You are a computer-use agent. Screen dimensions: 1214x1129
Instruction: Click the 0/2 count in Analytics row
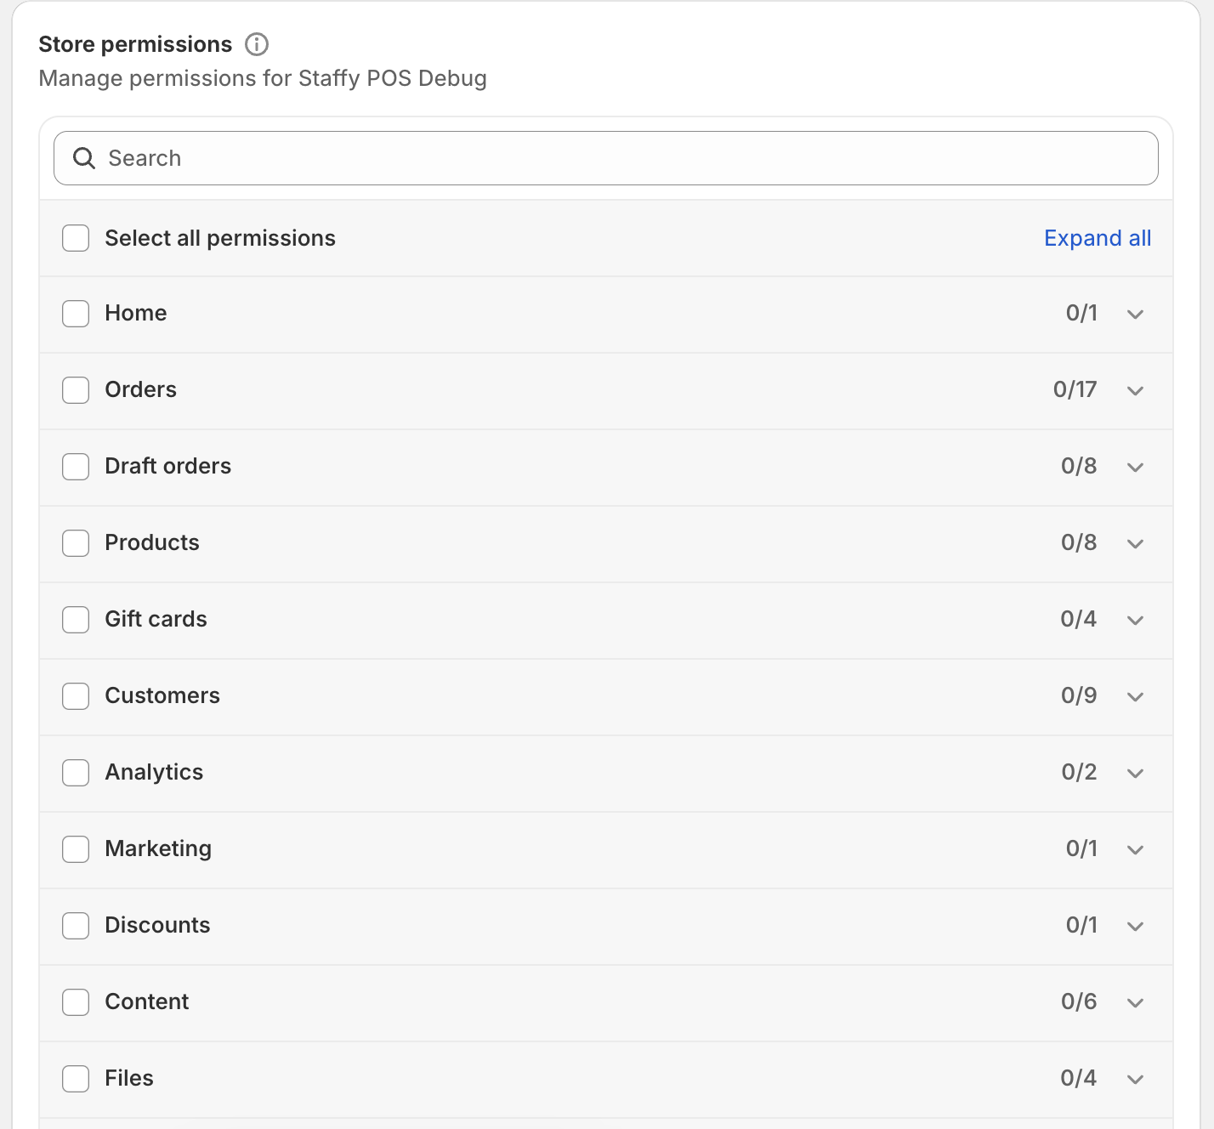point(1079,772)
